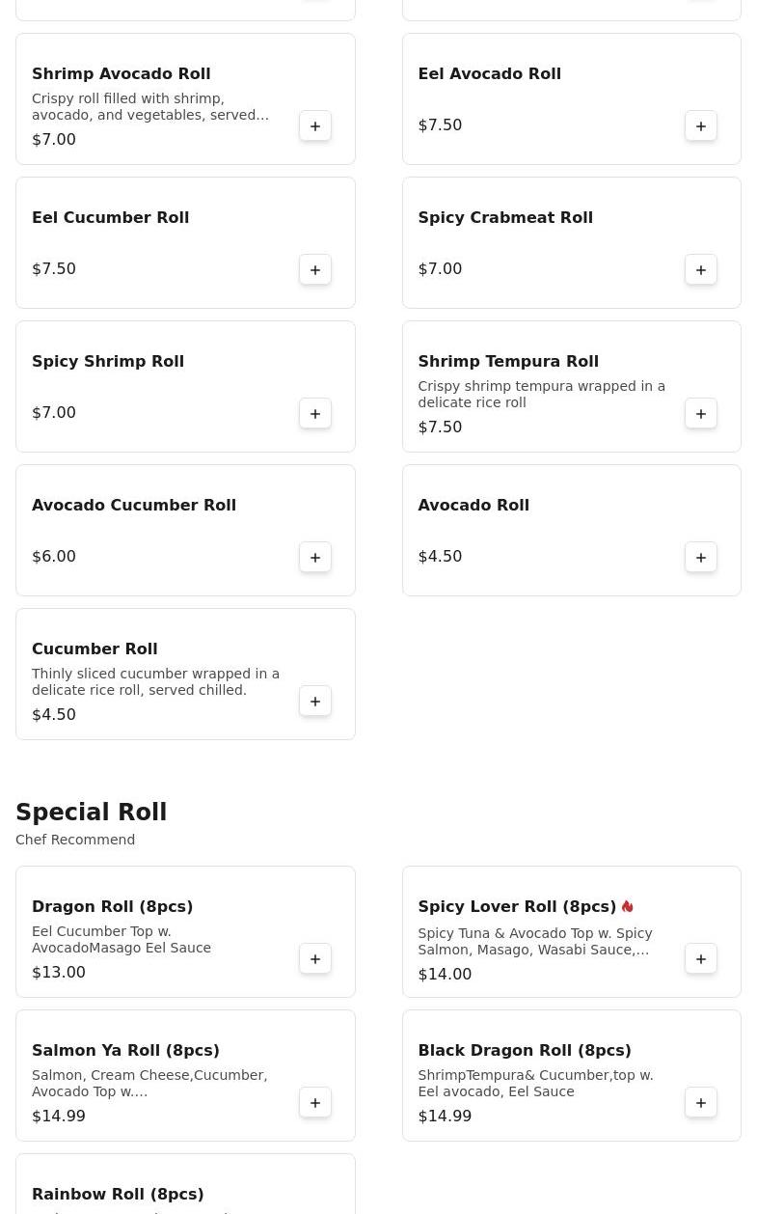Click plus button for Eel Cucumber Roll

tap(315, 270)
